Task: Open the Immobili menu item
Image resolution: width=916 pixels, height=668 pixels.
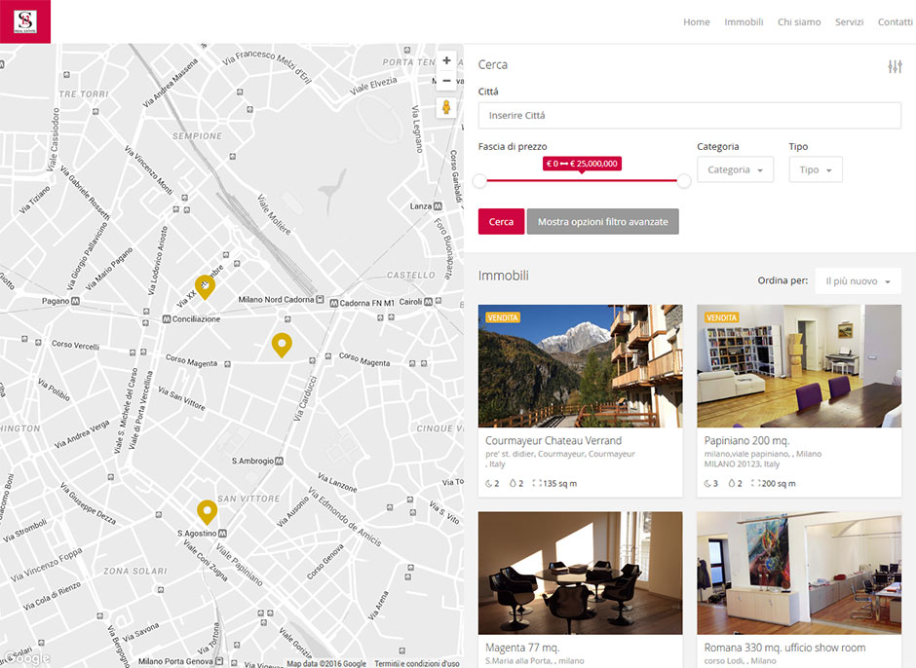Action: (x=744, y=21)
